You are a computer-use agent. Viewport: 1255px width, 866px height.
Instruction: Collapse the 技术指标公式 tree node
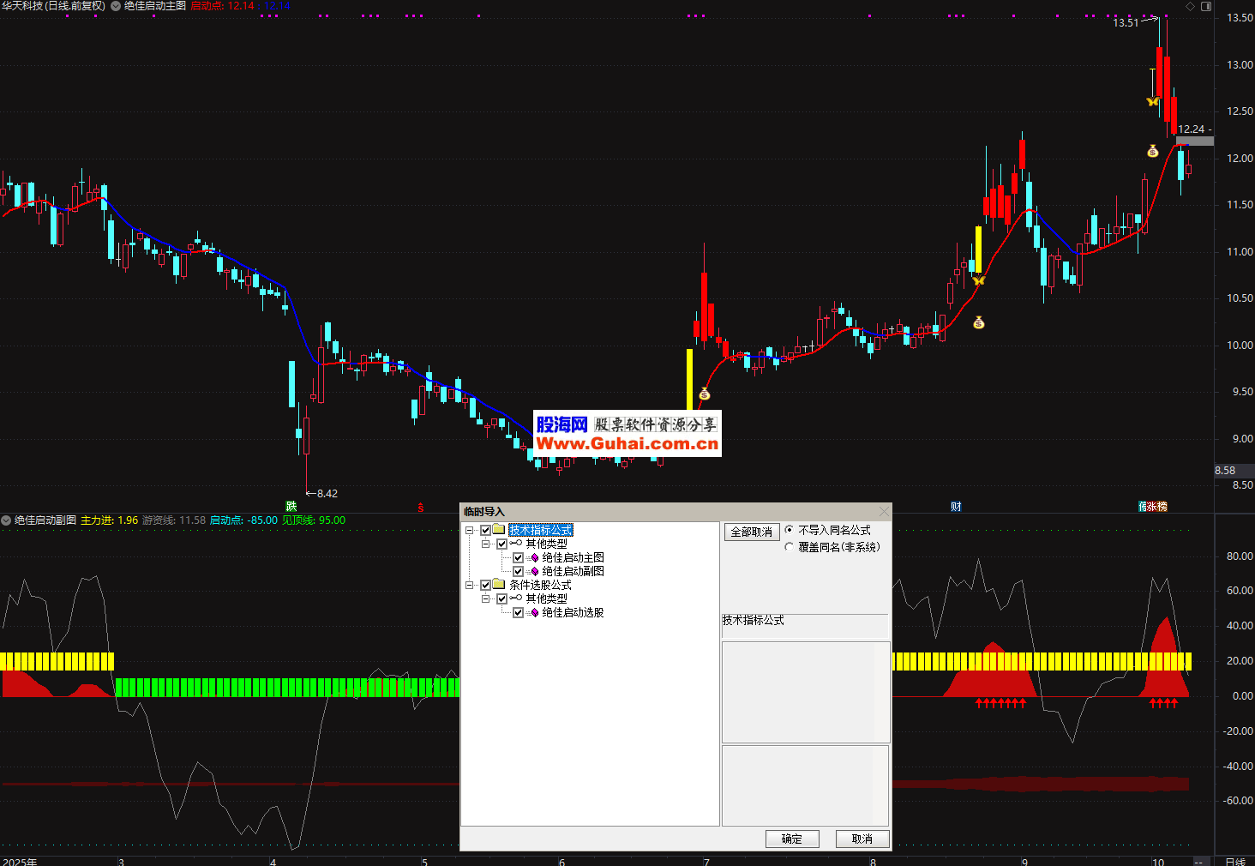point(470,531)
